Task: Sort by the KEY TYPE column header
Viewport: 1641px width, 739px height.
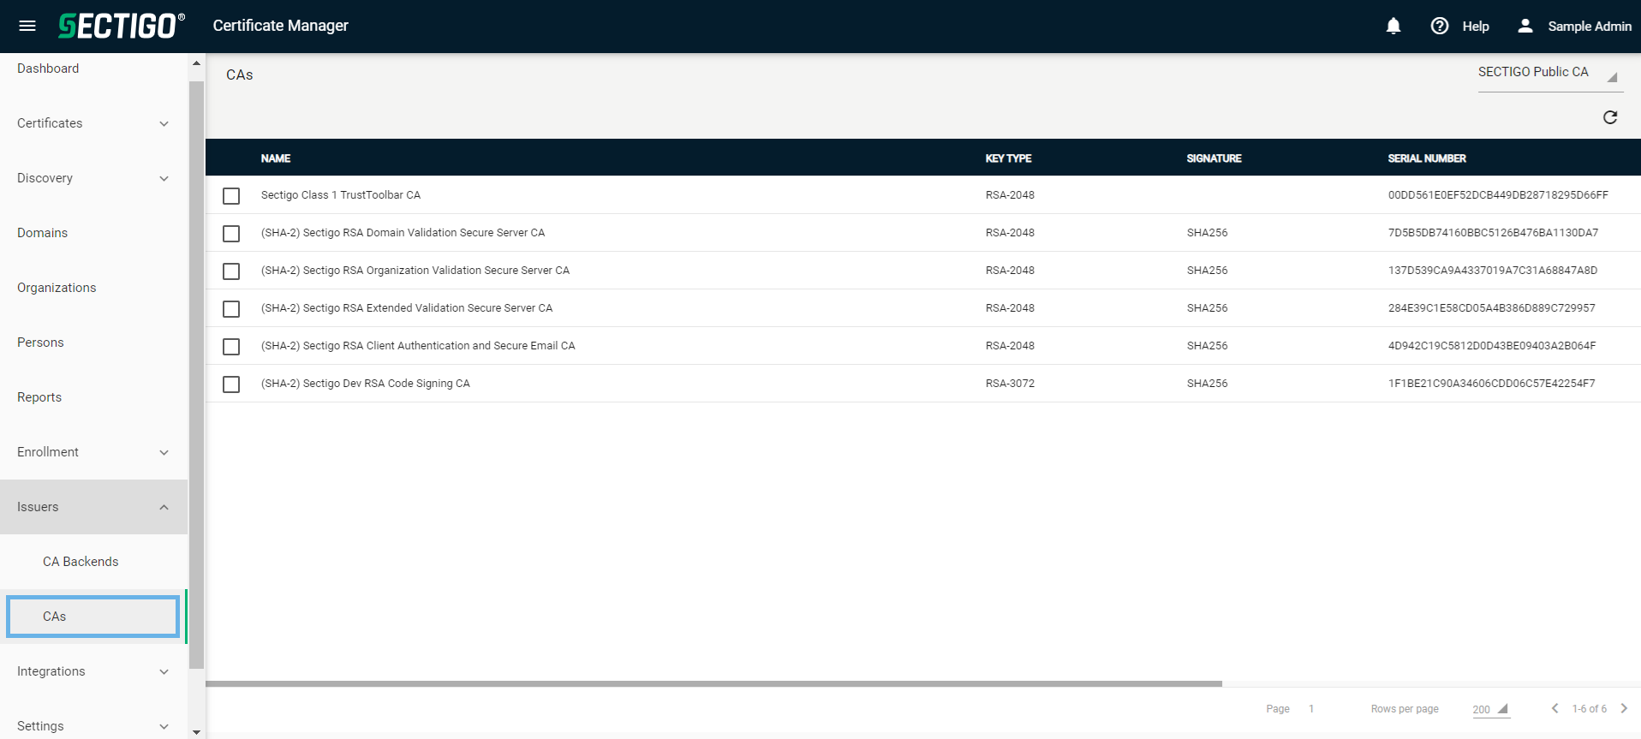Action: tap(1008, 158)
